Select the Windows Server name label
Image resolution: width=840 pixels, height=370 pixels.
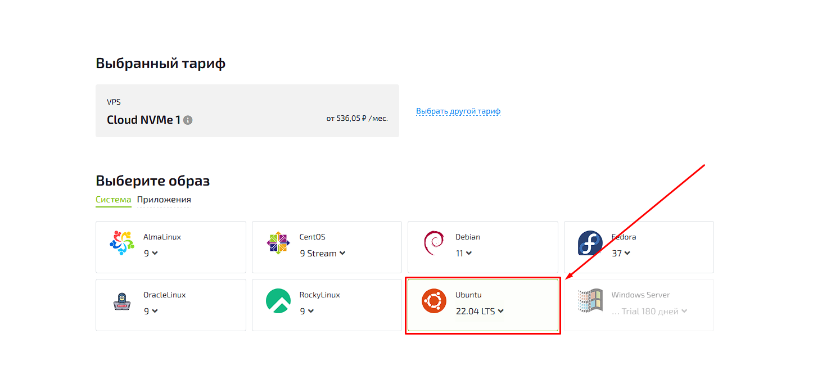[x=640, y=295]
